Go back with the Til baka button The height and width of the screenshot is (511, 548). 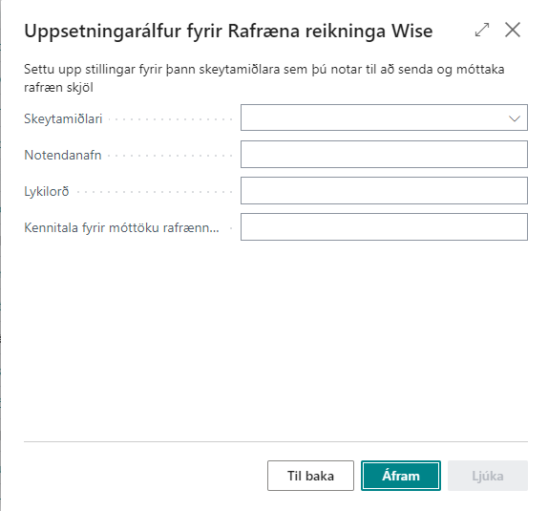coord(310,476)
